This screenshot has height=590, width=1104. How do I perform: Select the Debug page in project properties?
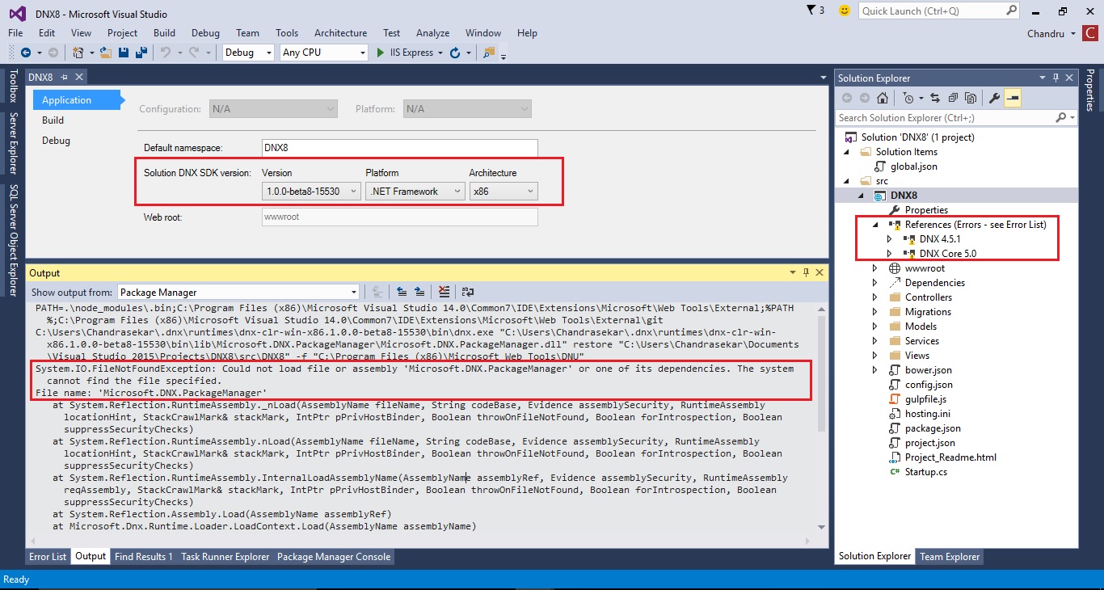tap(57, 141)
